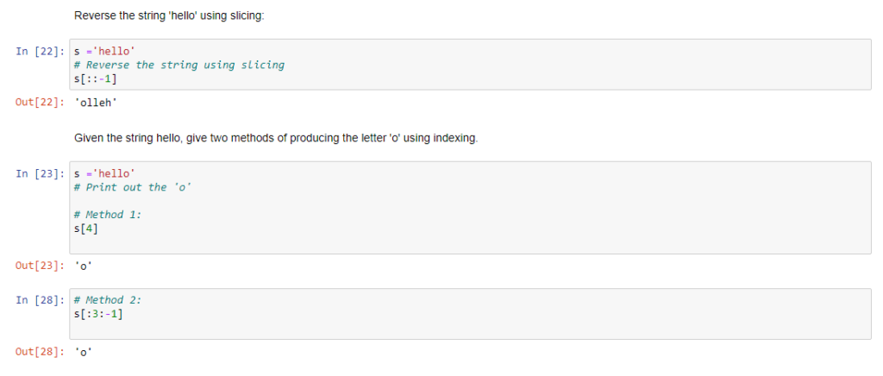The height and width of the screenshot is (376, 883).
Task: Click the s[4] code line
Action: 86,229
